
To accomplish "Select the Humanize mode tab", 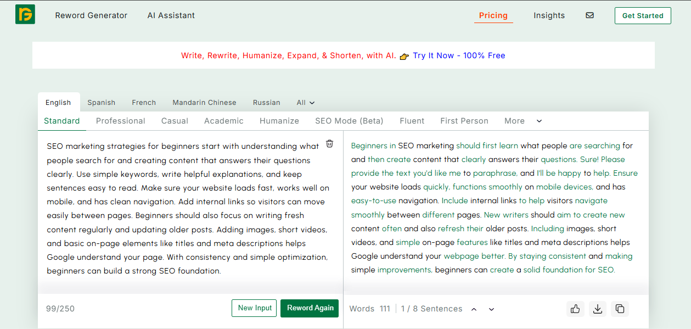I will [279, 121].
